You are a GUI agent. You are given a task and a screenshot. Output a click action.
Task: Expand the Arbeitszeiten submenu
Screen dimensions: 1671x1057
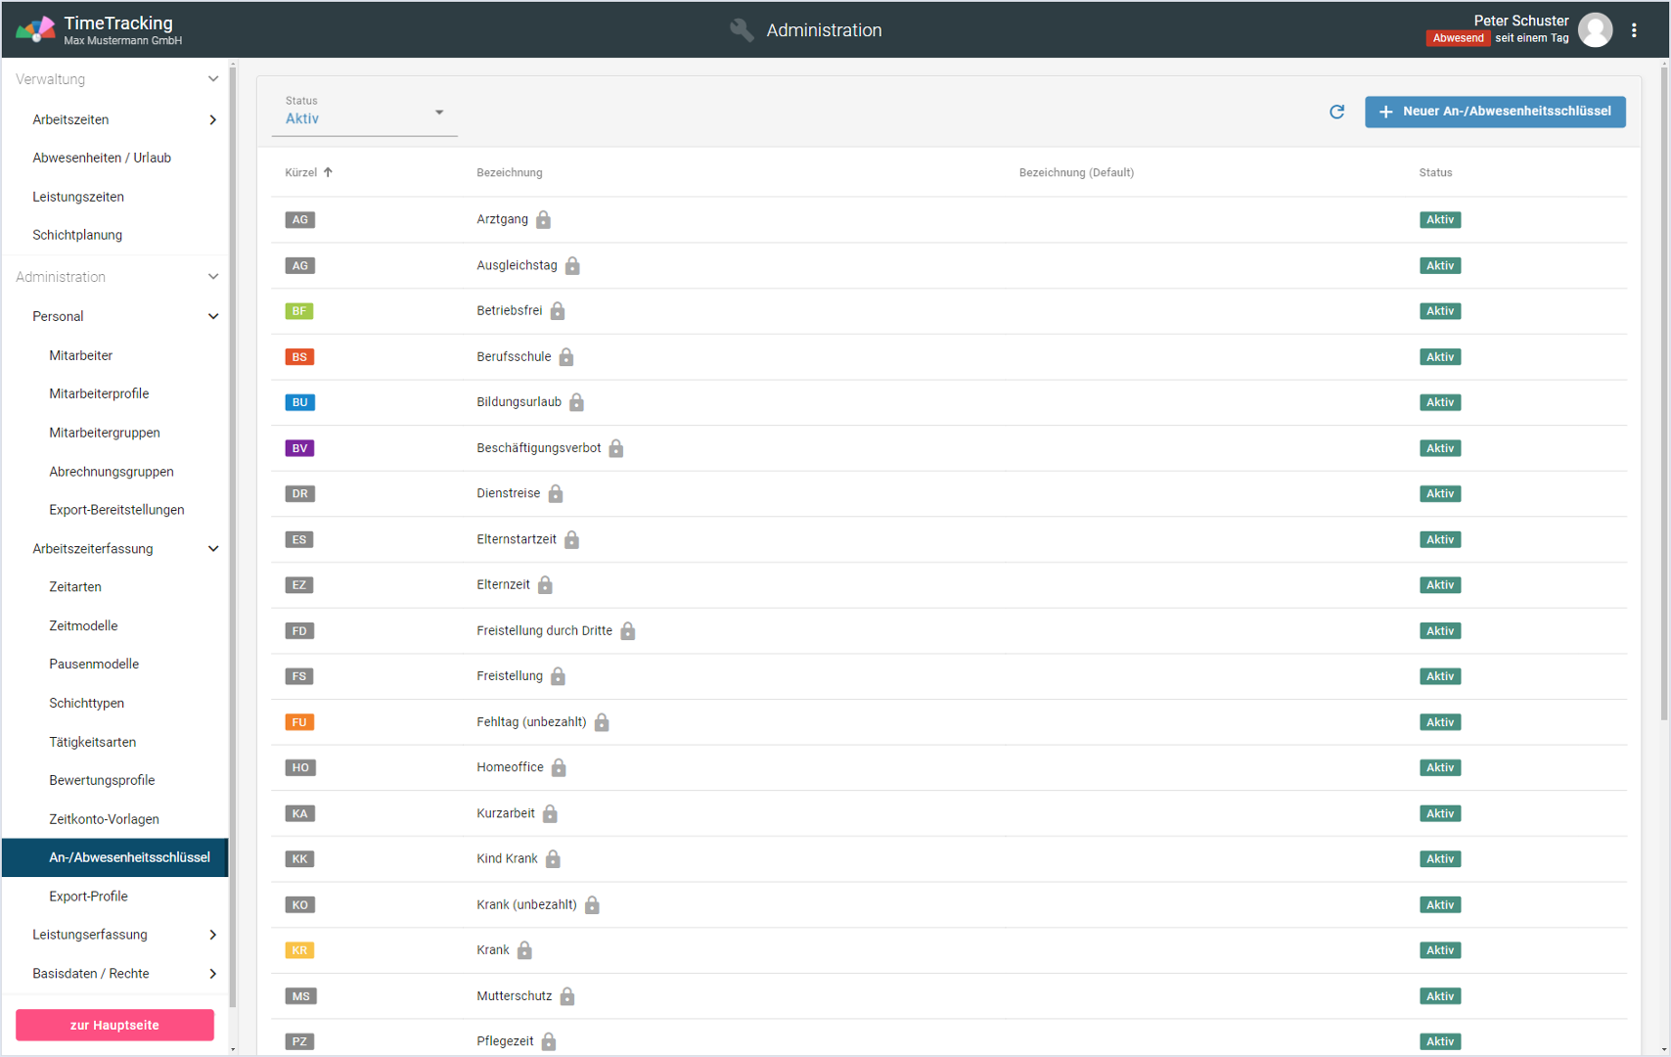[212, 119]
